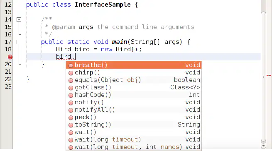Screen dimensions: 272x151
Task: Collapse the main method fold at line 17
Action: pyautogui.click(x=19, y=42)
